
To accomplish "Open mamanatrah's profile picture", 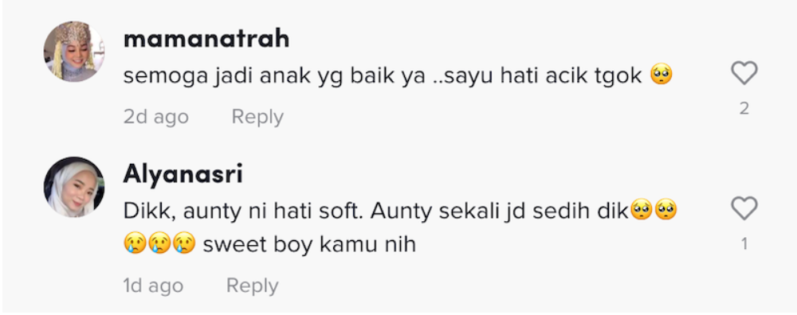I will 74,51.
